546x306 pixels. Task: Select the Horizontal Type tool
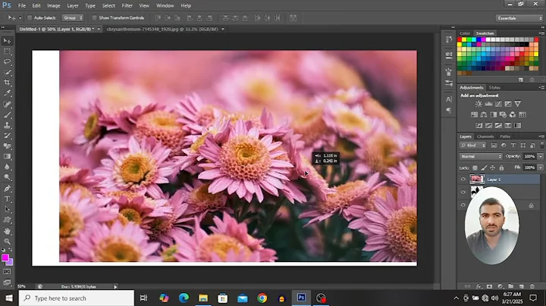pos(7,199)
